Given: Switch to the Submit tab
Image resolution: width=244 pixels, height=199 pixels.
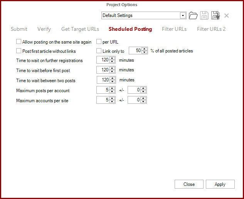Looking at the screenshot, I should (x=19, y=29).
